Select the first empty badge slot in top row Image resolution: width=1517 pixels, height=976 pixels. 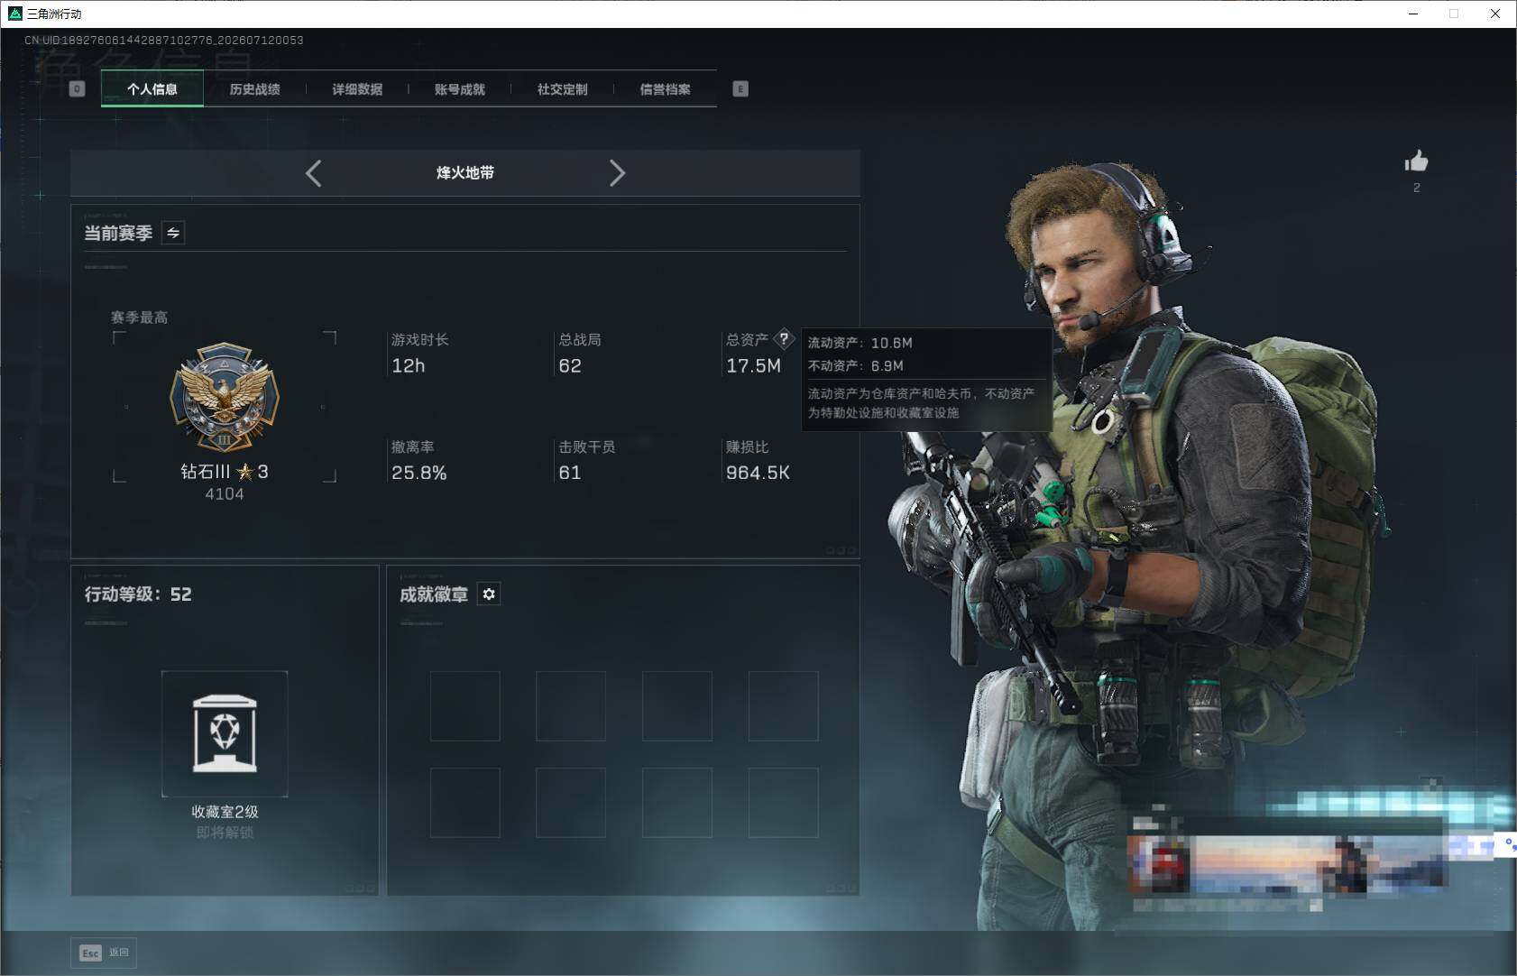(464, 705)
